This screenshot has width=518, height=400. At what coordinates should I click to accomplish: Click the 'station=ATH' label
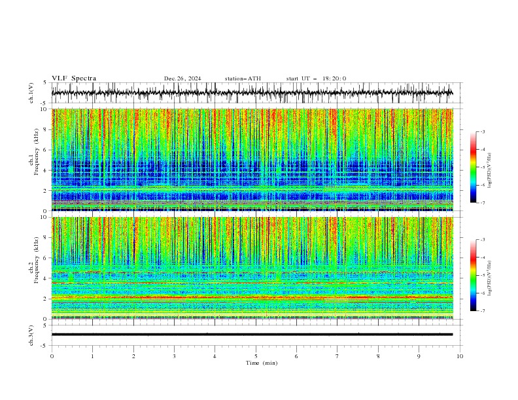click(x=243, y=78)
